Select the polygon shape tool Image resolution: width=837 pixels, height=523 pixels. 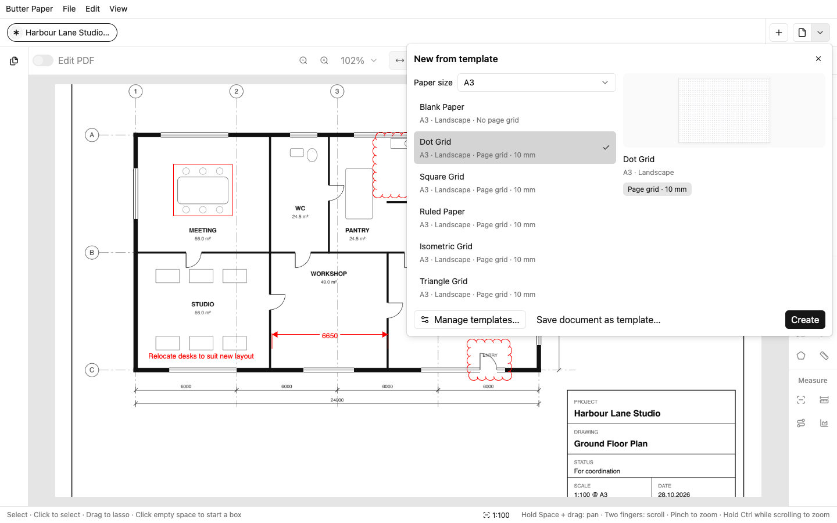tap(801, 356)
